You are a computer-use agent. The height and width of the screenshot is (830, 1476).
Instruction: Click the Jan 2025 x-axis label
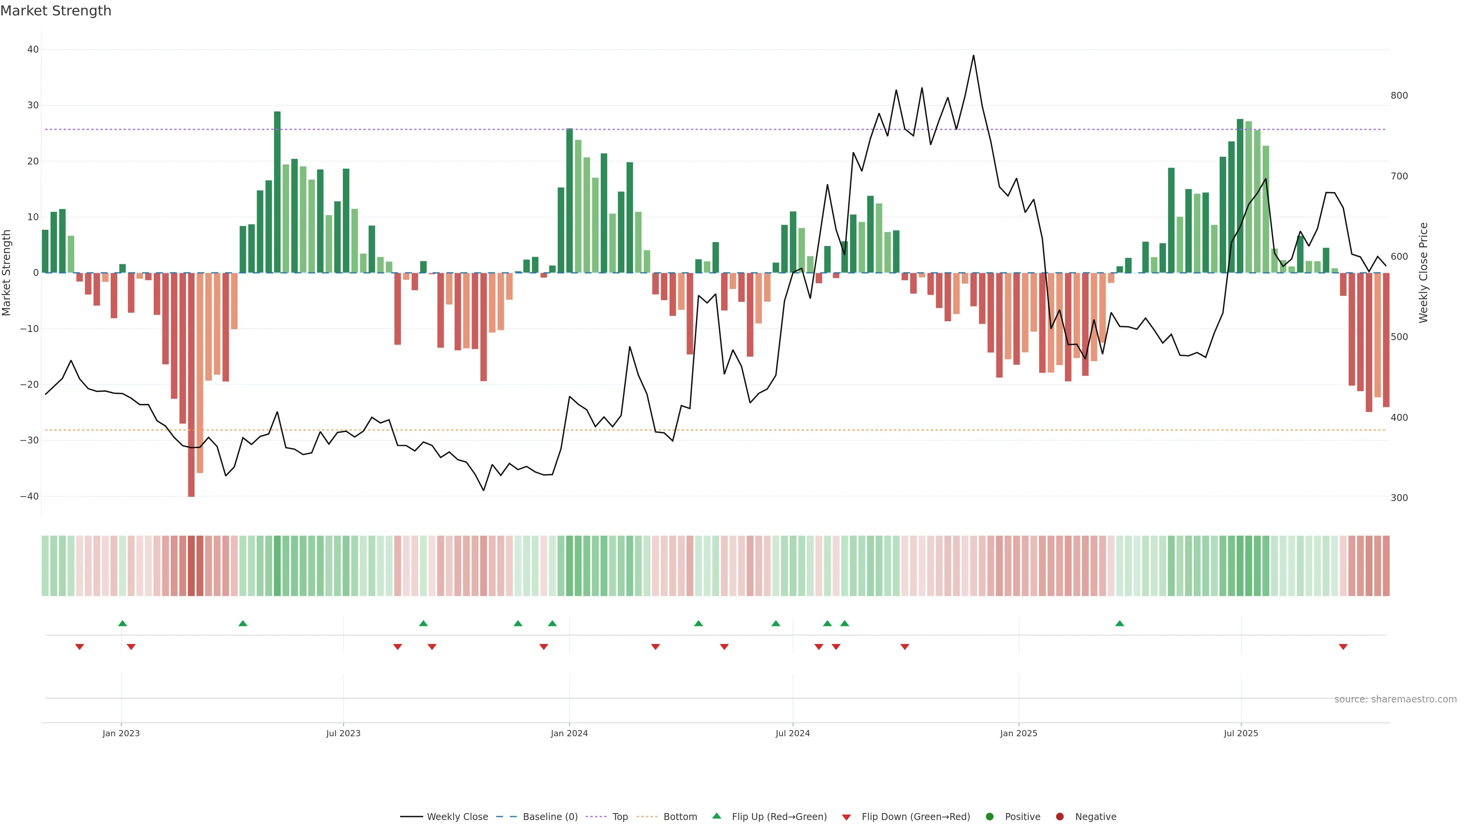coord(1018,733)
